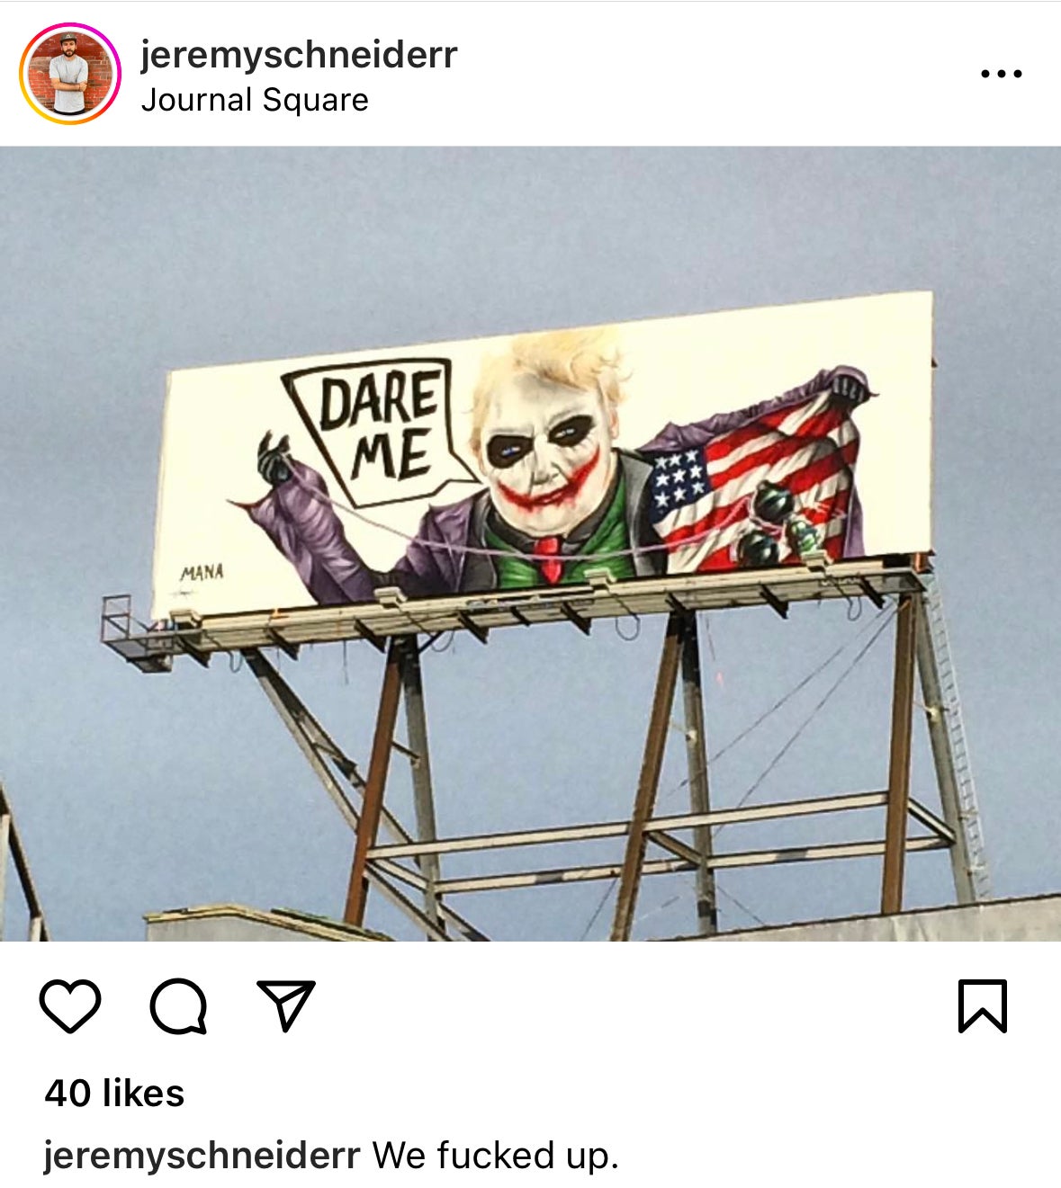This screenshot has height=1188, width=1061.
Task: Save the post with bookmark icon
Action: (x=983, y=1005)
